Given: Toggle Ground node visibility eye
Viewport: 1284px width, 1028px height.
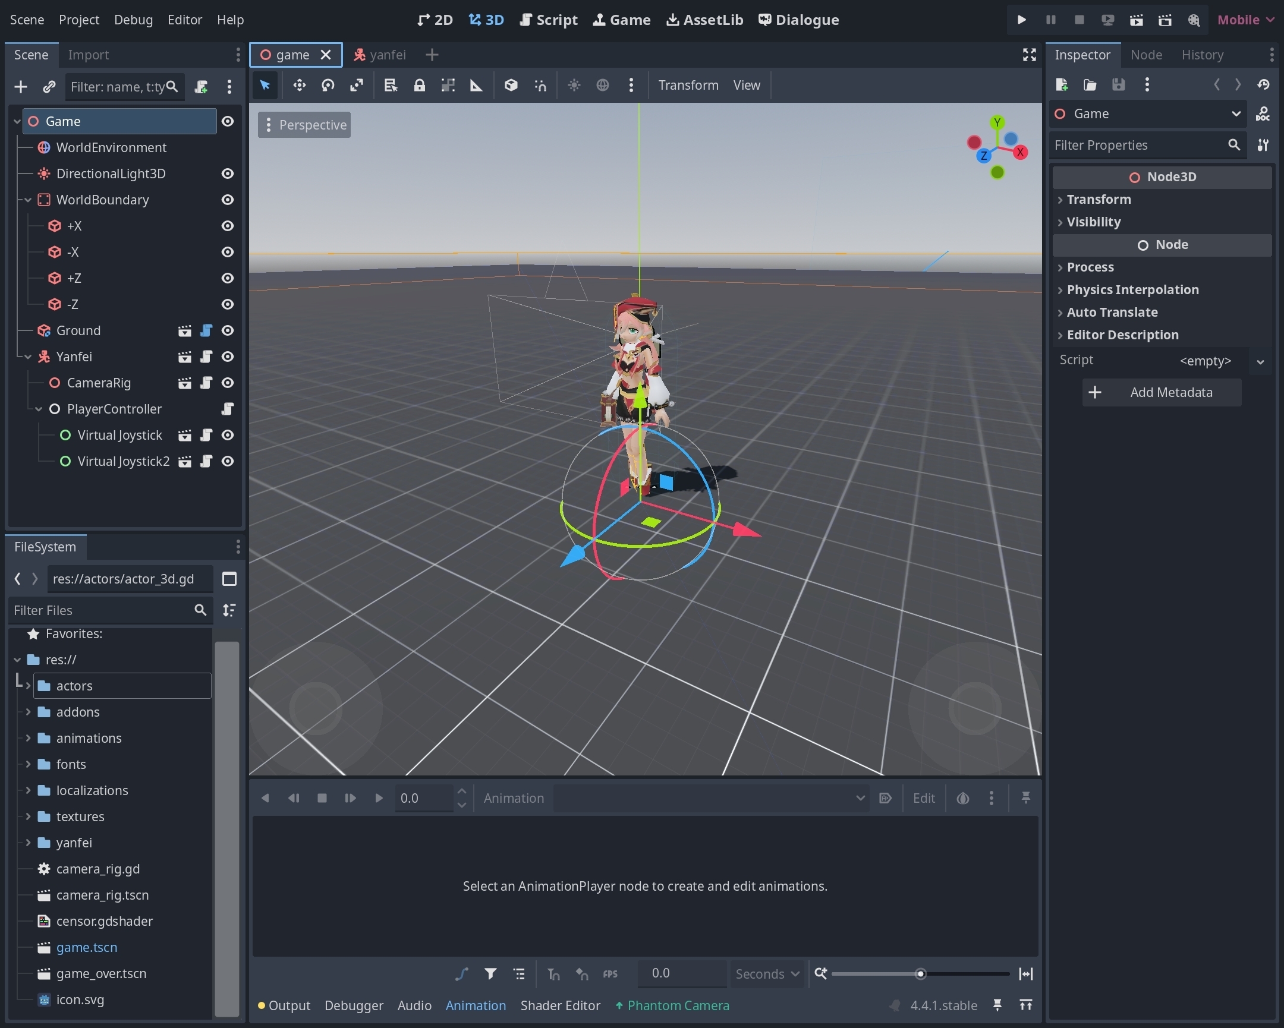Looking at the screenshot, I should 228,330.
